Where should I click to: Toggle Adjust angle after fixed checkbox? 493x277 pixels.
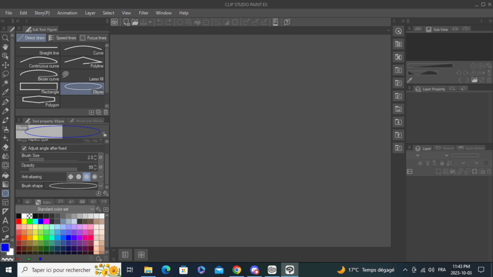pyautogui.click(x=24, y=148)
